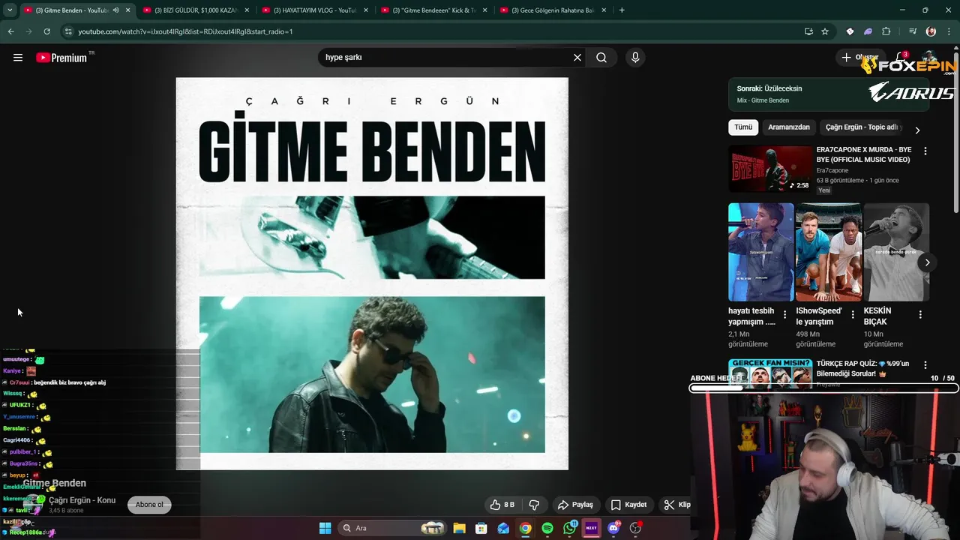Create a clip with Klip button
Screen dimensions: 960x540
[x=676, y=505]
